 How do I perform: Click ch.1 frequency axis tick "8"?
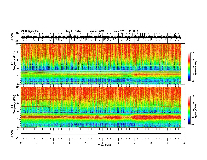pos(18,52)
